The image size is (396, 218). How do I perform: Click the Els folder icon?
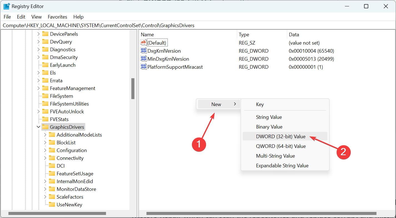45,73
